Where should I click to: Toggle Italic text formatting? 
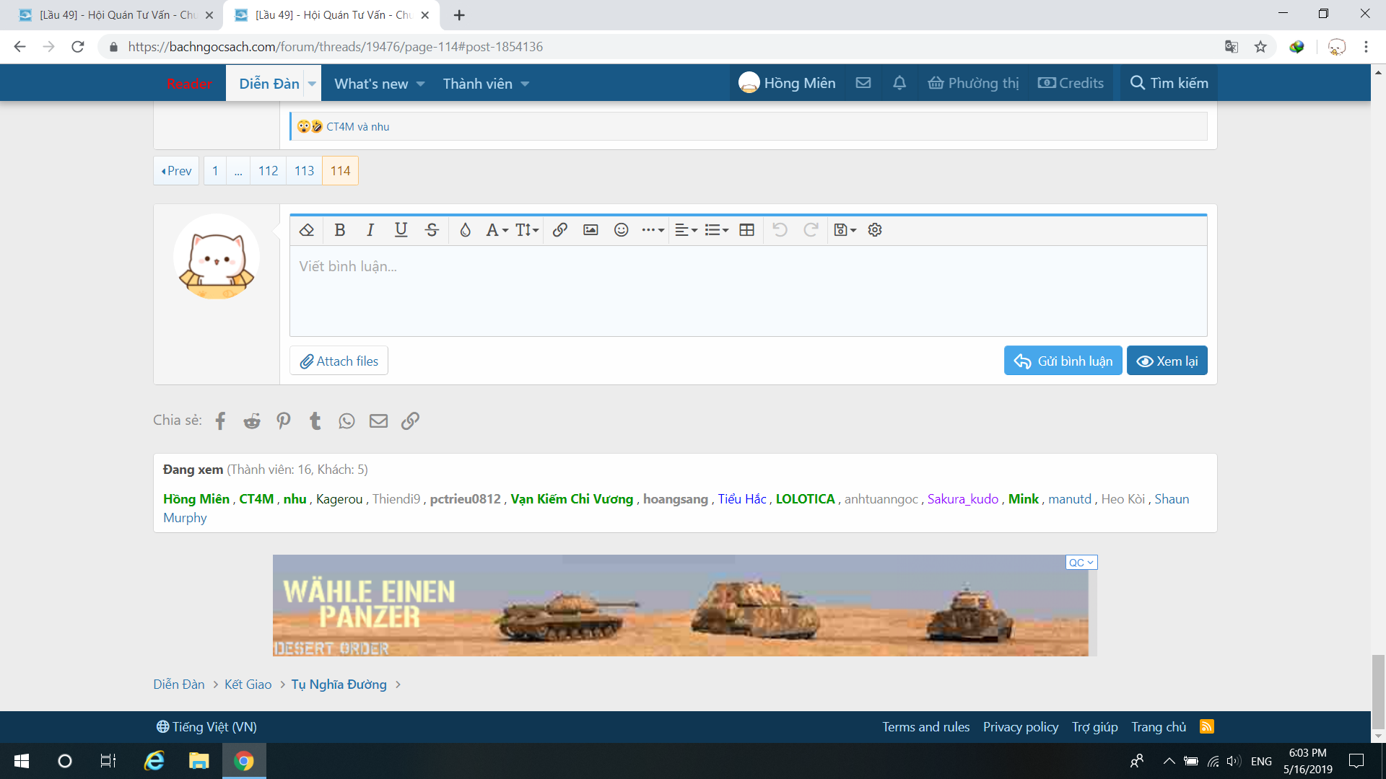[370, 230]
